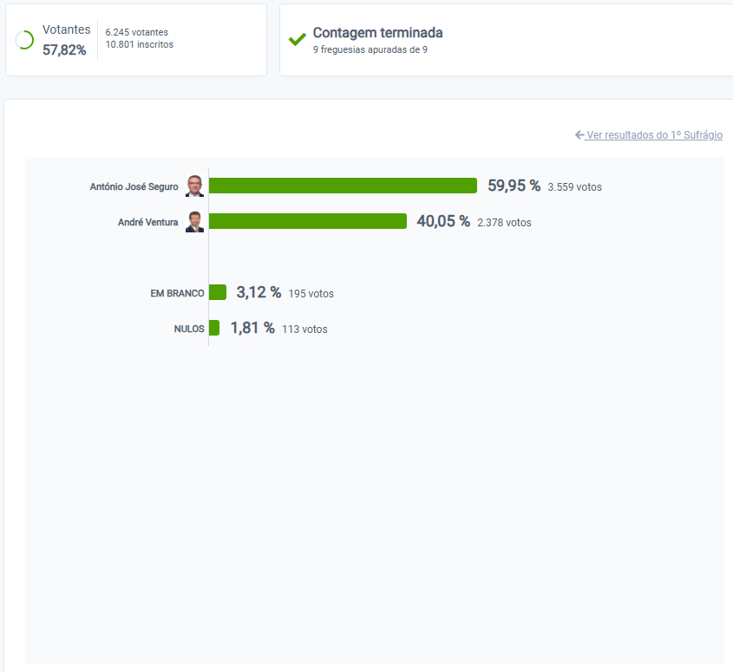Click André Ventura's green result bar
Image resolution: width=733 pixels, height=672 pixels.
tap(308, 221)
